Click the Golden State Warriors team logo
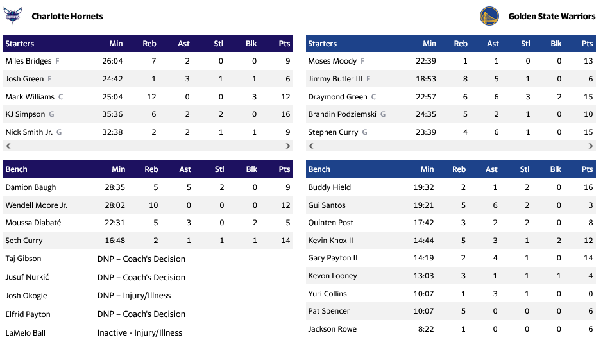The image size is (603, 340). pos(489,16)
